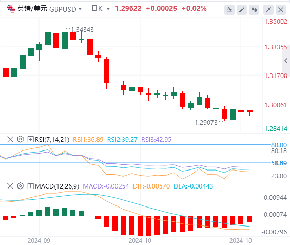Open MACD indicator settings
Viewport: 290px width, 245px height.
pos(21,186)
